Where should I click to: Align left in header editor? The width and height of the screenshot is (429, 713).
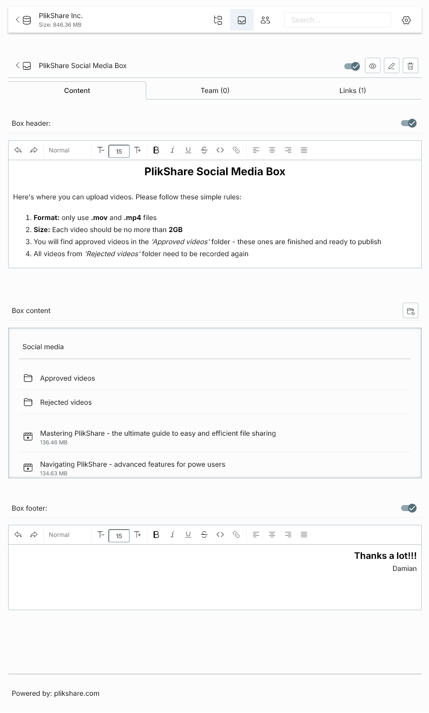[x=256, y=150]
